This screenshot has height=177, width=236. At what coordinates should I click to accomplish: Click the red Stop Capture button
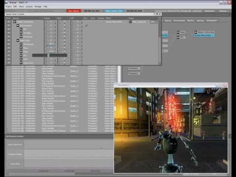[x=74, y=11]
